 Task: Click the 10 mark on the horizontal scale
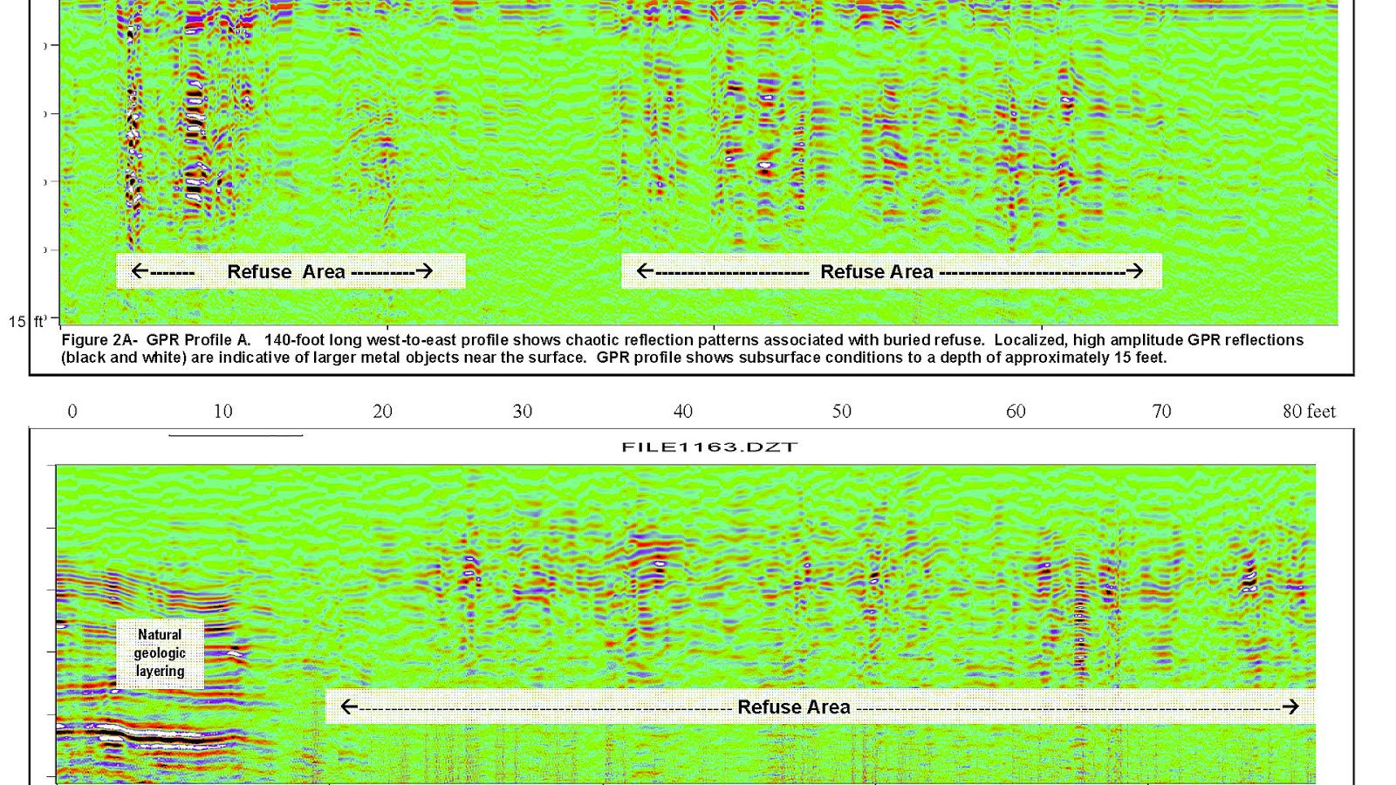click(223, 412)
